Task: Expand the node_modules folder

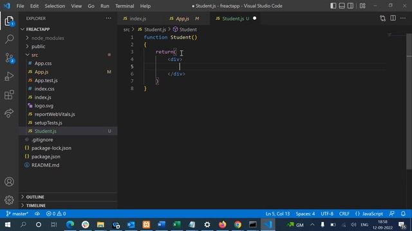Action: point(68,38)
